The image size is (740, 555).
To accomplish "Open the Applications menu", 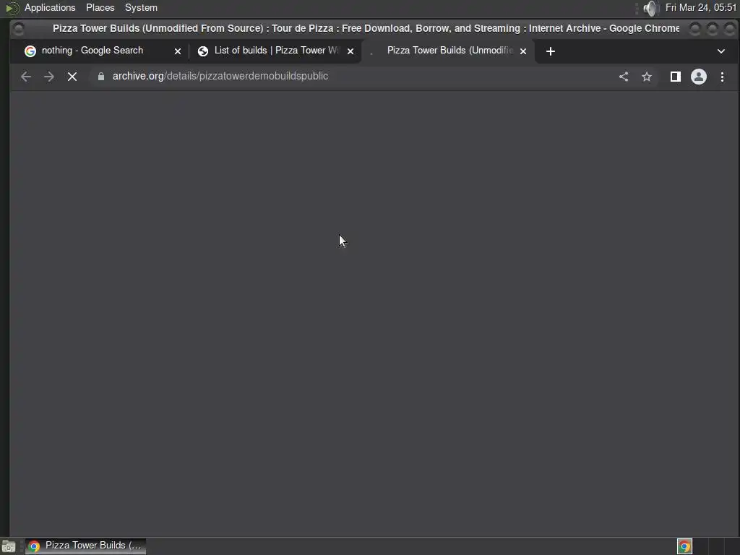I will pos(50,7).
